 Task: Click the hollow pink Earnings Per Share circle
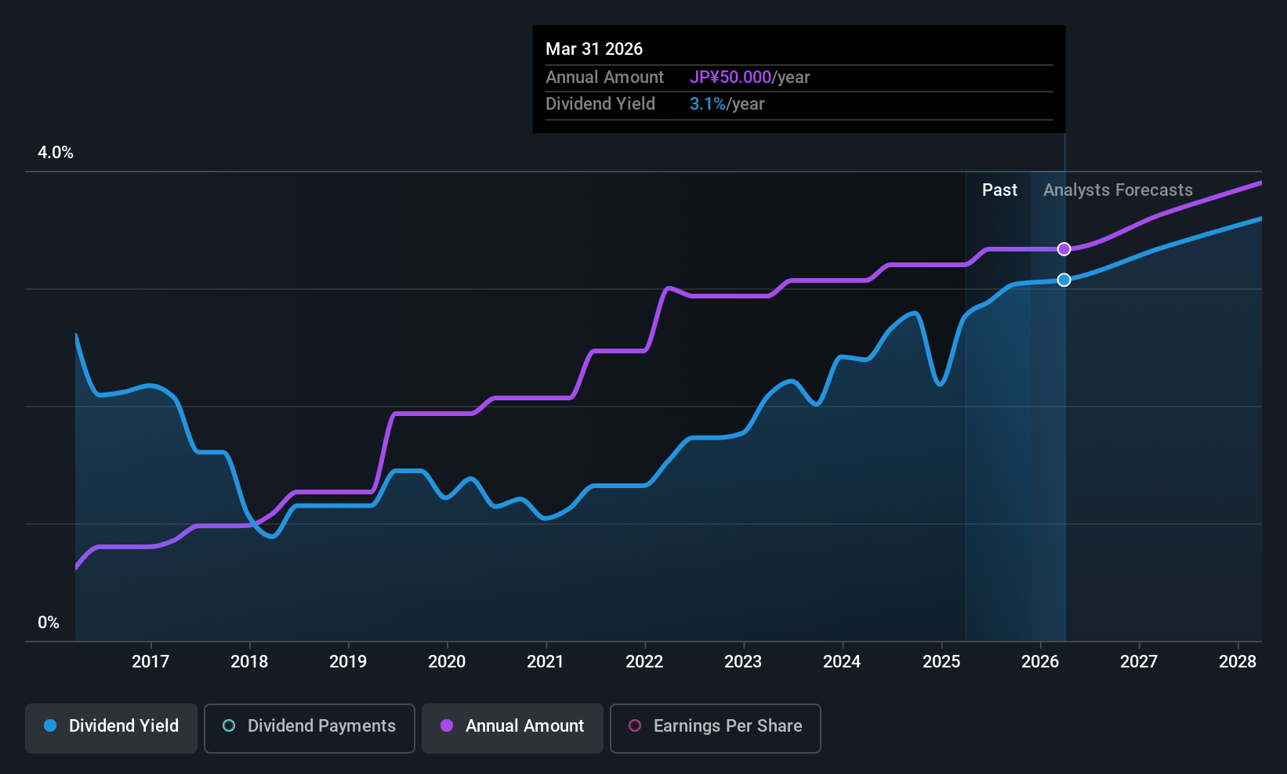point(635,726)
